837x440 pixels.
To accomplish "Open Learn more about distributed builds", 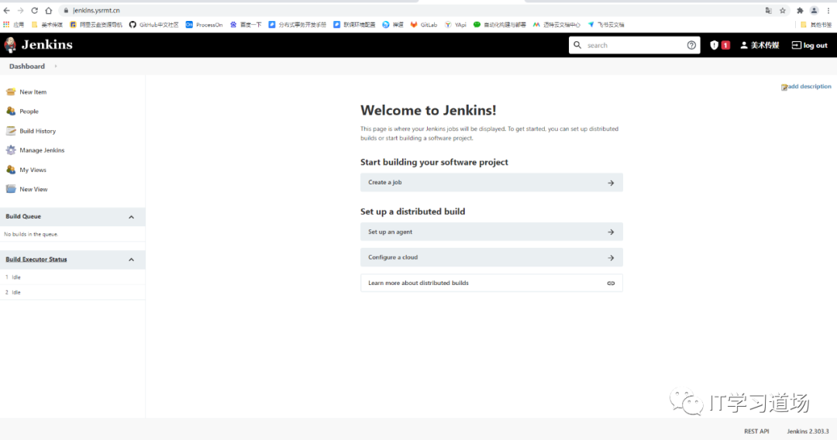I will [491, 284].
